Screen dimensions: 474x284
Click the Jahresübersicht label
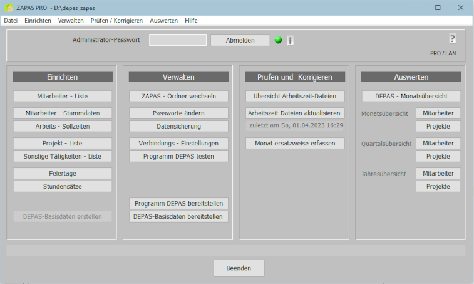383,174
